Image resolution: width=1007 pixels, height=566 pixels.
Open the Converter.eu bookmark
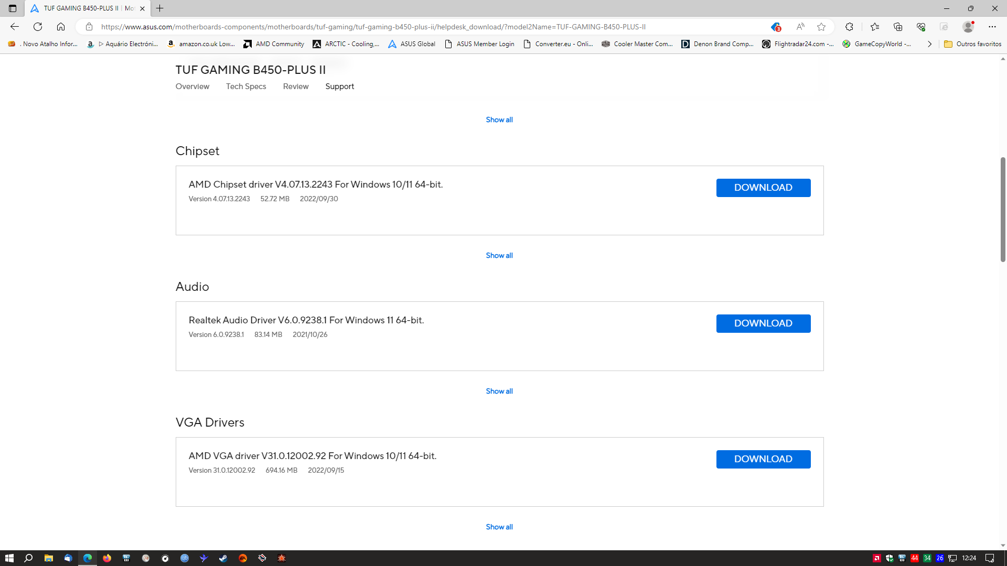click(x=559, y=44)
